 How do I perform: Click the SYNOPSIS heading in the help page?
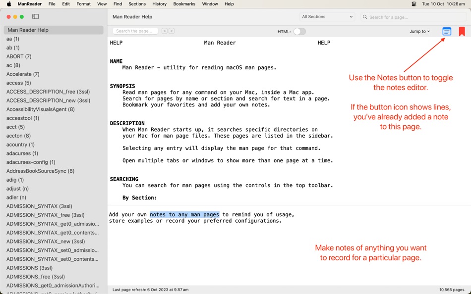tap(122, 86)
